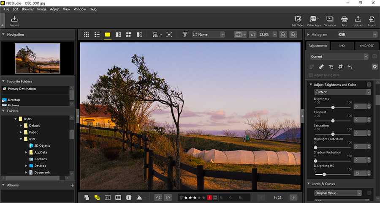Set rating to five stars
This screenshot has height=203, width=380.
(204, 198)
